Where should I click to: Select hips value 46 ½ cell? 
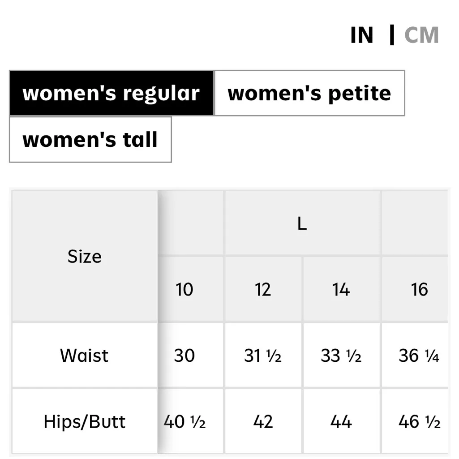click(419, 421)
